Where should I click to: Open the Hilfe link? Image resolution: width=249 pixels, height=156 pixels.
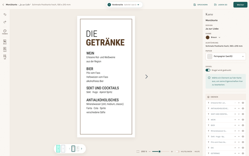point(197,152)
